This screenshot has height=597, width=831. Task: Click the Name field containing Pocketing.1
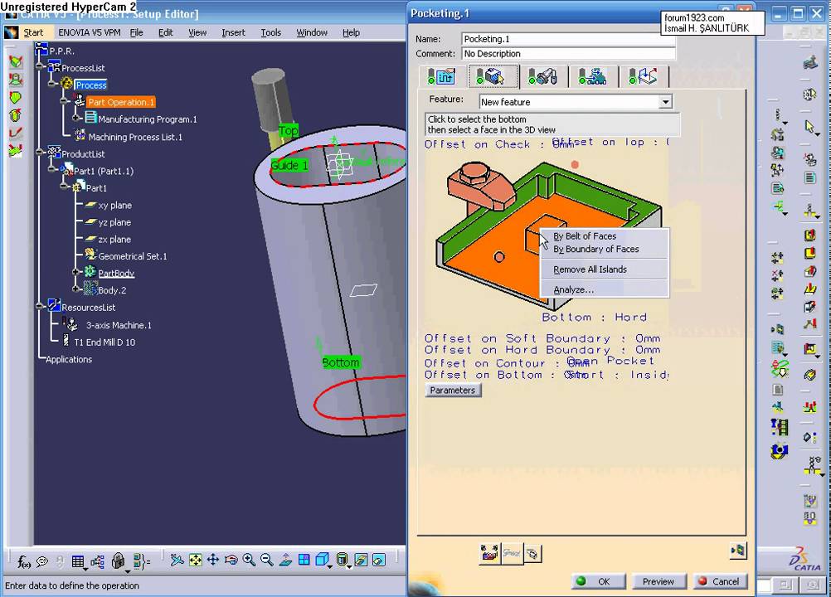(568, 39)
